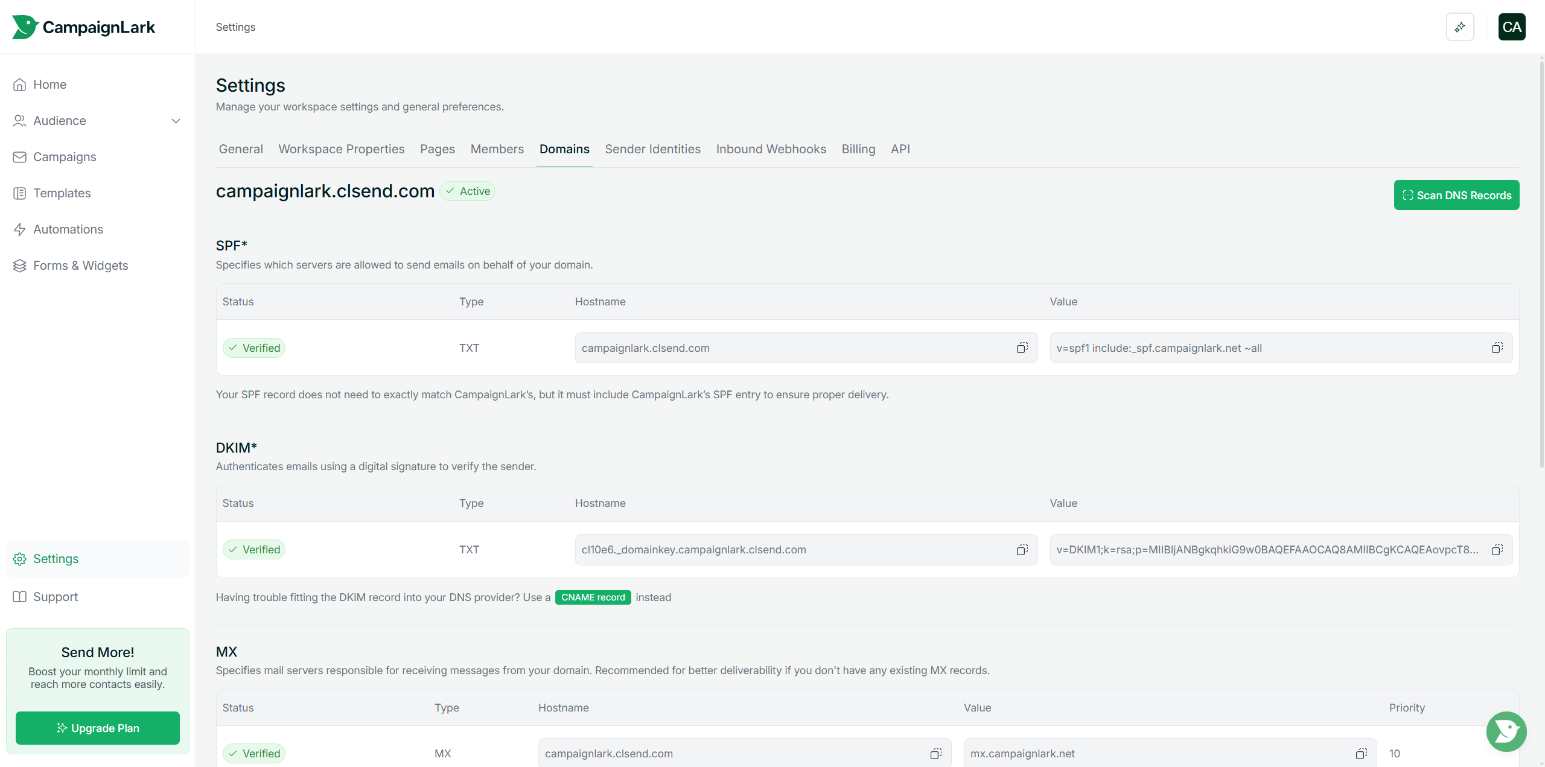Hit the Upgrade Plan button

tap(98, 728)
